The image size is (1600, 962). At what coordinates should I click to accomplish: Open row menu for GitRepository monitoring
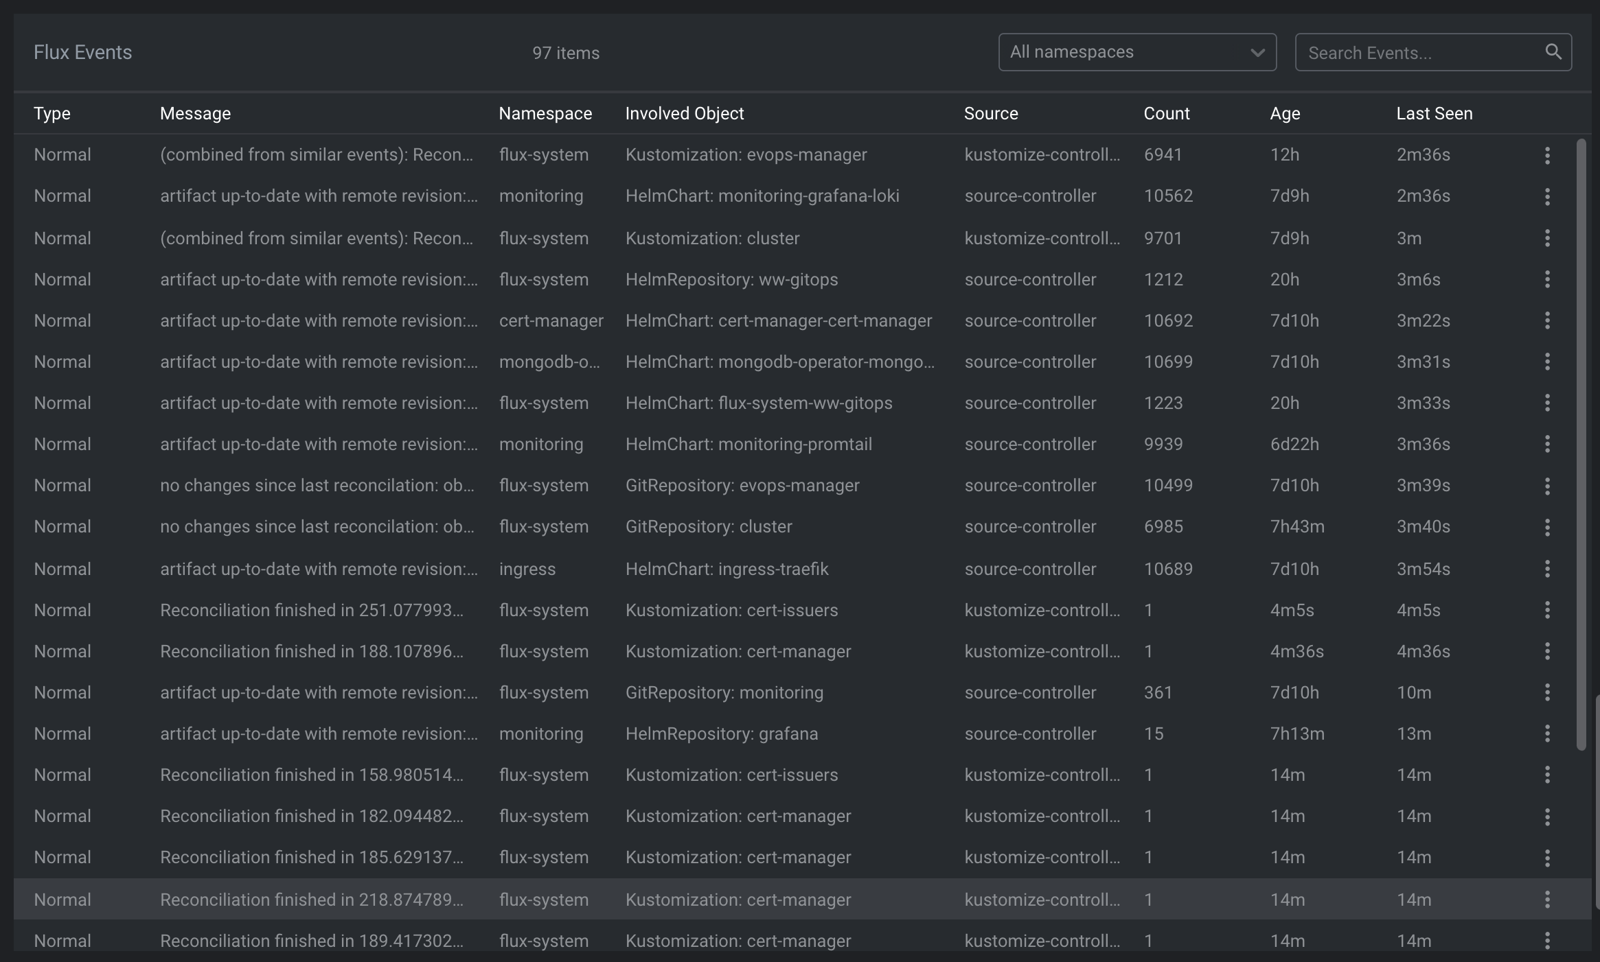(x=1547, y=692)
